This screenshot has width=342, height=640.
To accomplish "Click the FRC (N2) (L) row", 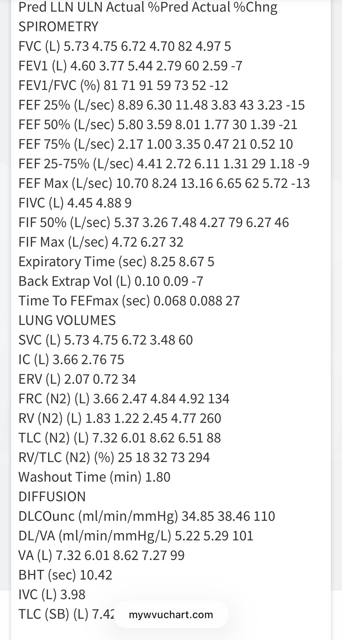I will 124,399.
